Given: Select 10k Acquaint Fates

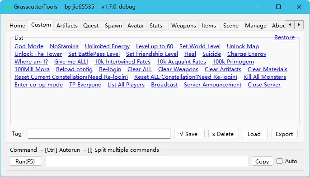Looking at the screenshot, I should (x=182, y=62).
